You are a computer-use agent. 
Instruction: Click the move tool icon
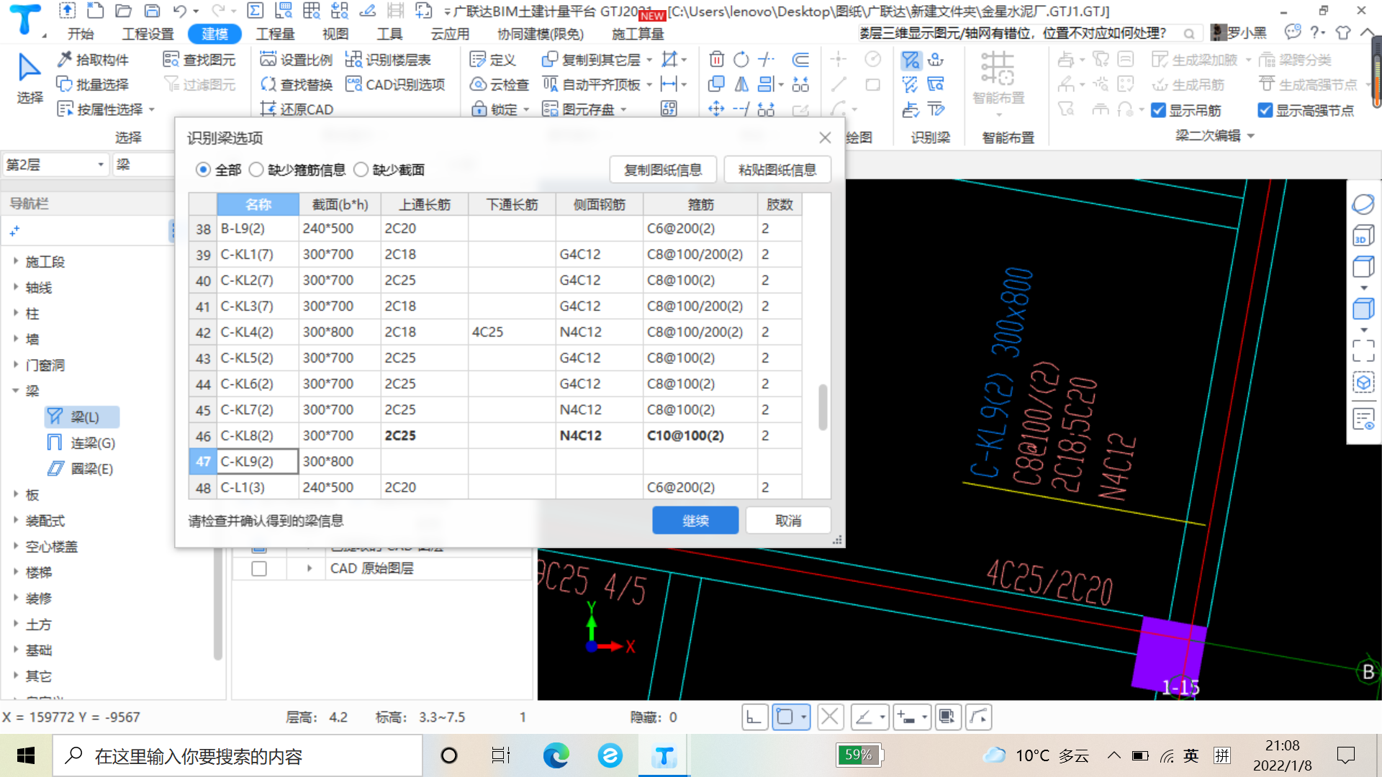(716, 109)
